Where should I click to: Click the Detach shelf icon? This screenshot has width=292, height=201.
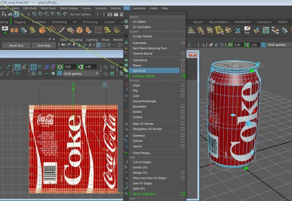(191, 30)
